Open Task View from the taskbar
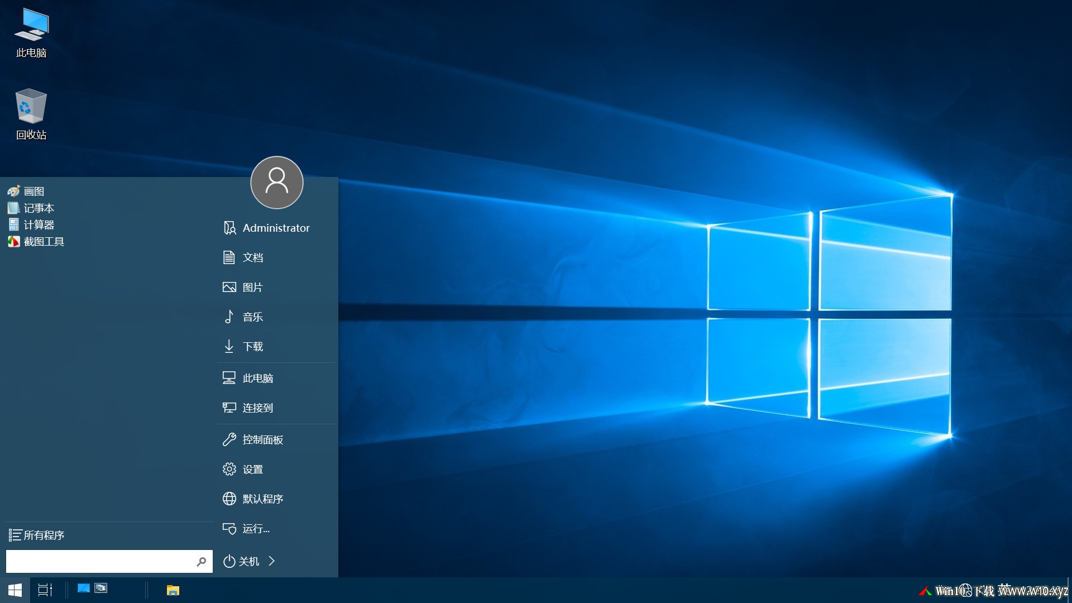 click(45, 590)
